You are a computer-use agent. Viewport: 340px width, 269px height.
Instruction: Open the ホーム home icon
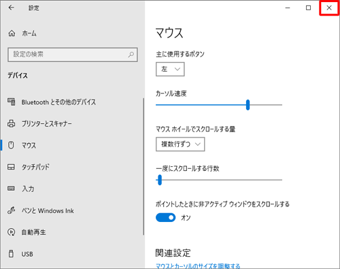tap(12, 33)
